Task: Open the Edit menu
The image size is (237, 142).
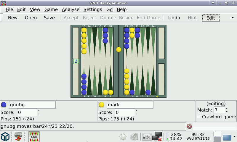Action: (x=21, y=9)
